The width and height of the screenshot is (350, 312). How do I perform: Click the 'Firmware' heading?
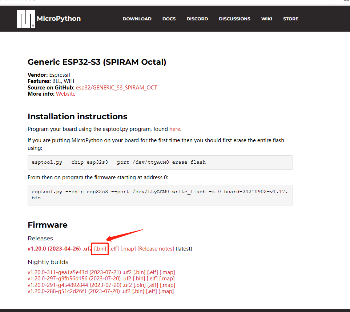click(48, 225)
